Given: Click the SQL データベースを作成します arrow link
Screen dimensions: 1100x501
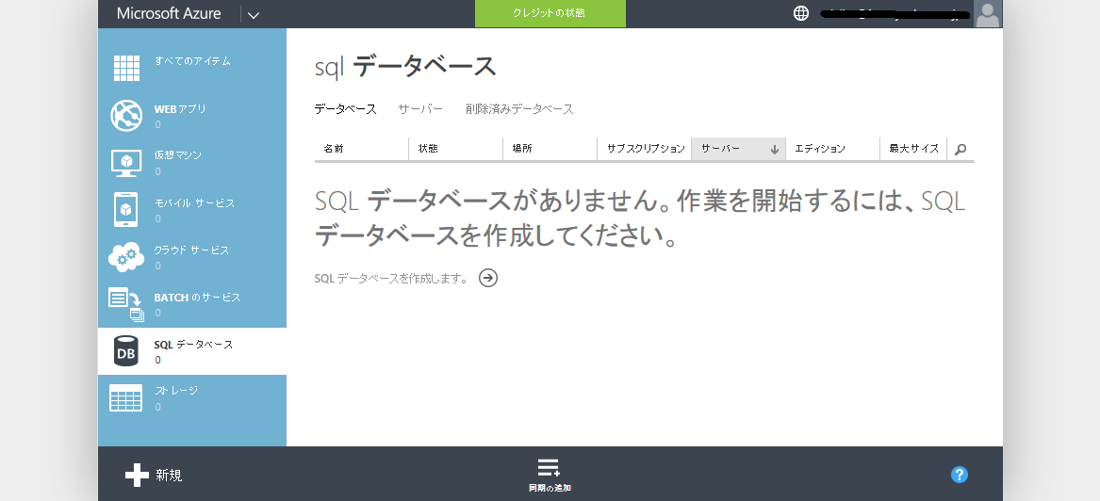Looking at the screenshot, I should (488, 278).
